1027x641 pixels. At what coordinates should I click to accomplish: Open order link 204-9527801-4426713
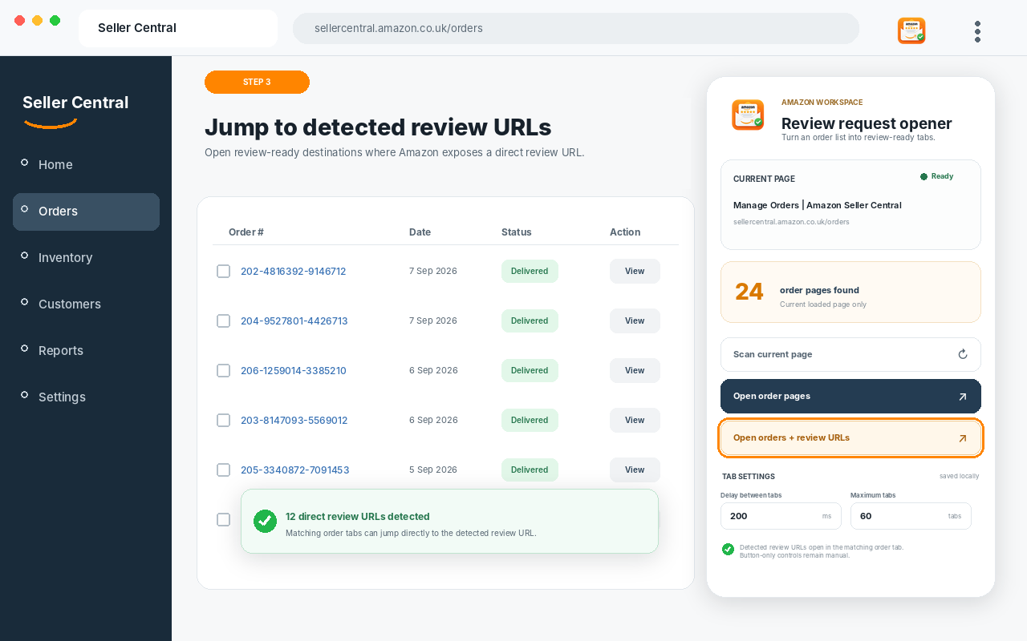pos(294,321)
